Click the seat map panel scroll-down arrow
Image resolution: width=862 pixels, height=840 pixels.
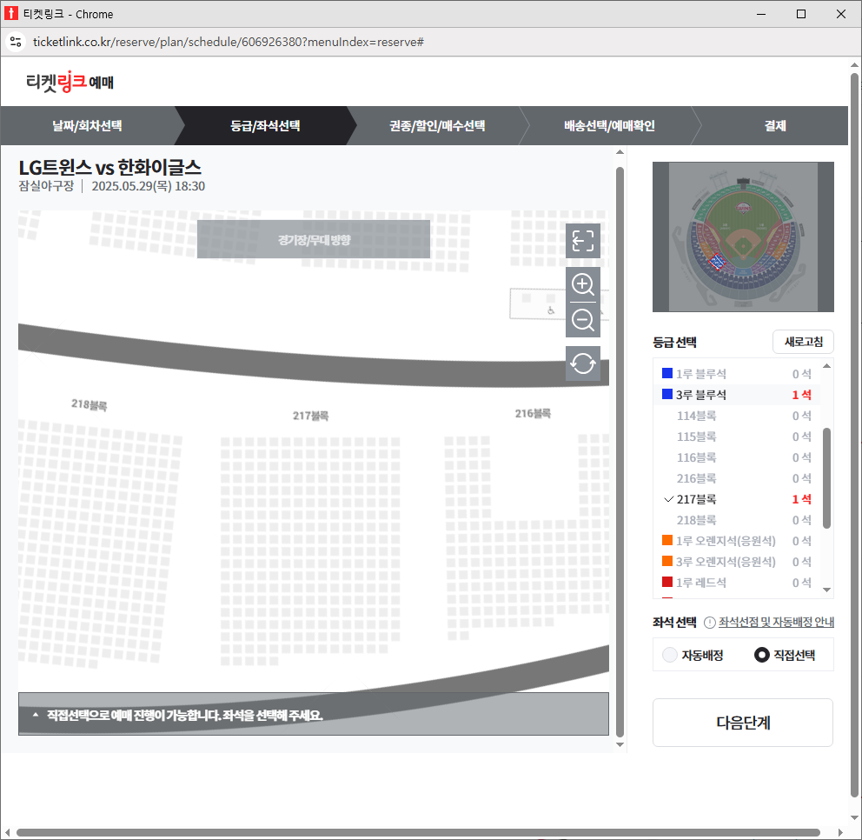(620, 745)
